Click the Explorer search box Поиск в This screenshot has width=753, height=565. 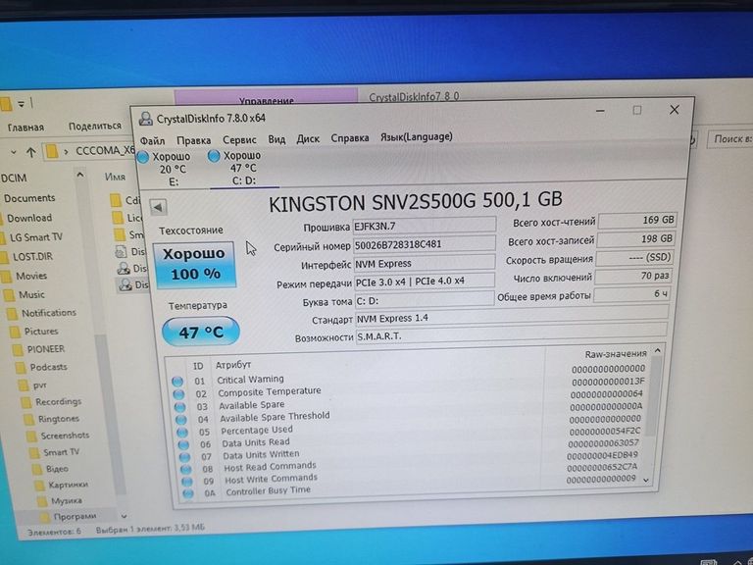729,139
